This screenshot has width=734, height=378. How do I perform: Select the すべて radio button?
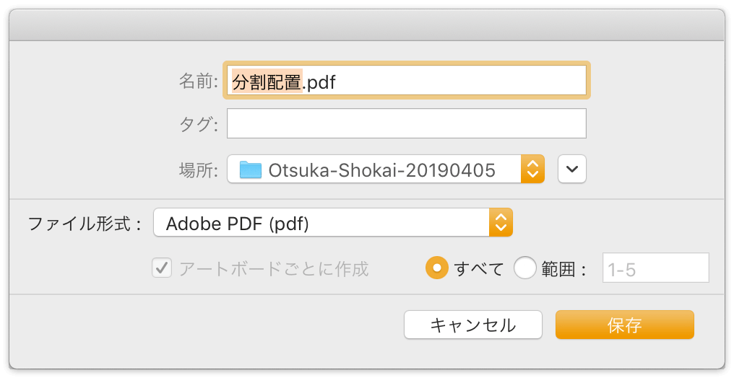click(436, 268)
